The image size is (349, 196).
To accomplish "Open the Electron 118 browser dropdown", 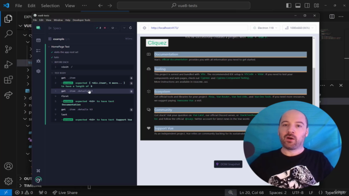I will coord(265,28).
